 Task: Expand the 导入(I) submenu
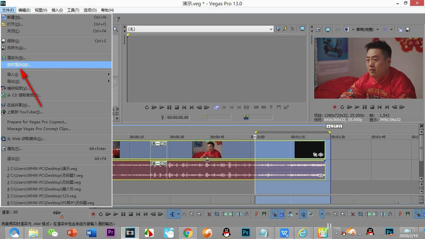[56, 74]
